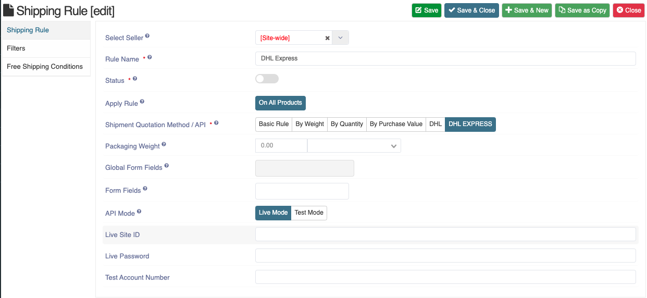
Task: Open the Shipping Rule tab
Action: coord(46,30)
